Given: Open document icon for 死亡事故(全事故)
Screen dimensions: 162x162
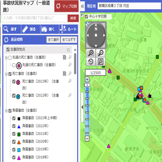Looking at the screenshot, I should (64, 74).
